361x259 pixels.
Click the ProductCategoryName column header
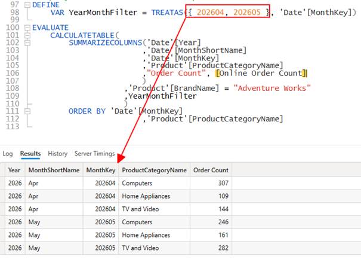(155, 170)
